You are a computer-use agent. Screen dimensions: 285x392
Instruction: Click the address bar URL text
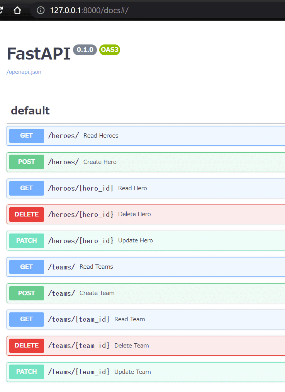[89, 10]
